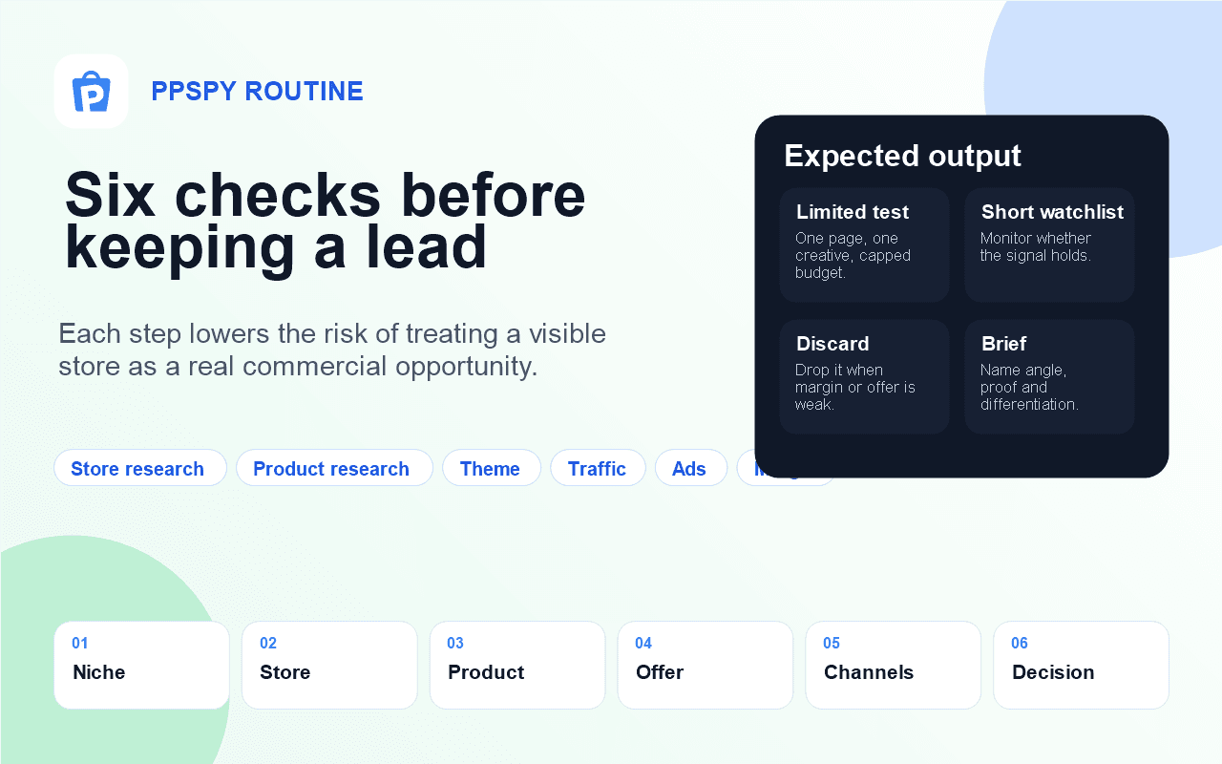Open step 02 Store card

pyautogui.click(x=329, y=665)
